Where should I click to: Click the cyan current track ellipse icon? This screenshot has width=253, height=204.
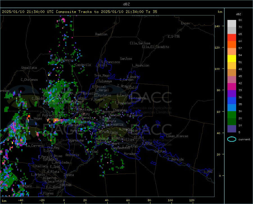point(232,139)
